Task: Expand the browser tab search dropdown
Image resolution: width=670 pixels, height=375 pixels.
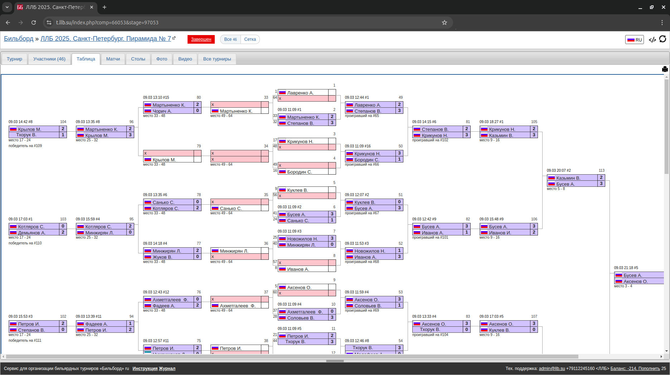Action: (7, 7)
